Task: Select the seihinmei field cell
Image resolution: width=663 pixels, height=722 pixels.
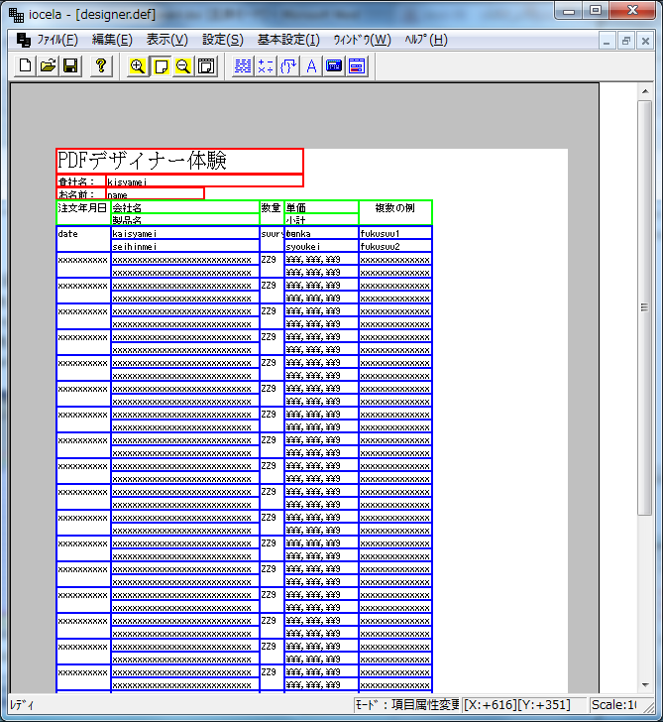Action: [x=185, y=246]
